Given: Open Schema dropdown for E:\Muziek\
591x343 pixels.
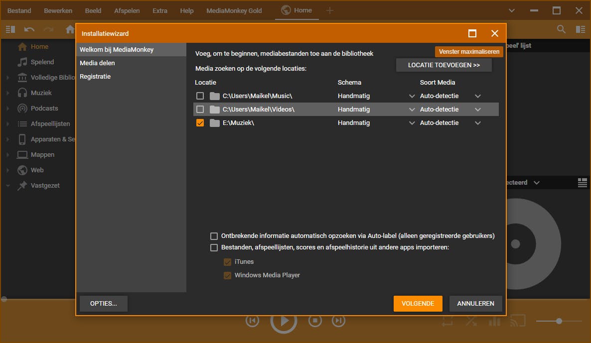Looking at the screenshot, I should (x=412, y=123).
